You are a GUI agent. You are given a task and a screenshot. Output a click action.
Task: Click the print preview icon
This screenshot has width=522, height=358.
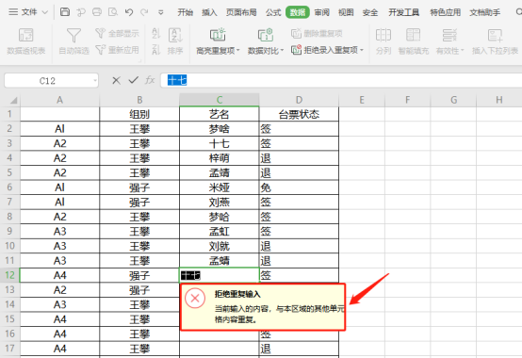pyautogui.click(x=113, y=12)
